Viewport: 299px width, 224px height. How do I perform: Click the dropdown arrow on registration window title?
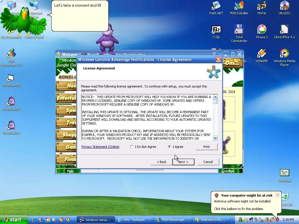point(214,54)
